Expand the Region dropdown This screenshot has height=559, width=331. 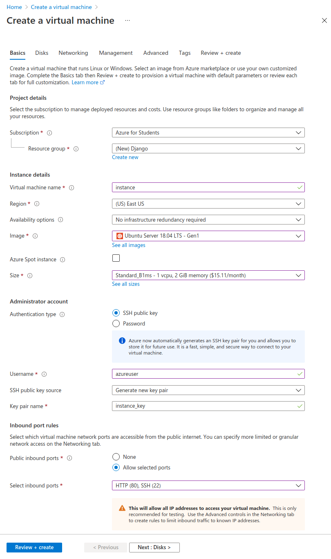click(x=208, y=204)
